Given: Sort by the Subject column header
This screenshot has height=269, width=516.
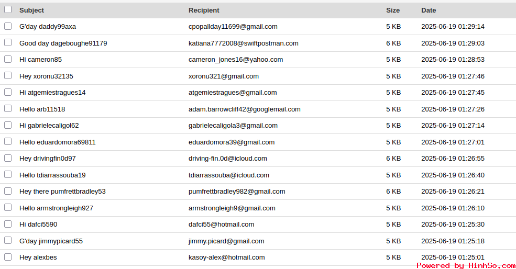Looking at the screenshot, I should point(31,10).
